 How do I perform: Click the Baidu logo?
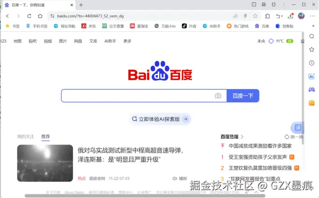[160, 71]
